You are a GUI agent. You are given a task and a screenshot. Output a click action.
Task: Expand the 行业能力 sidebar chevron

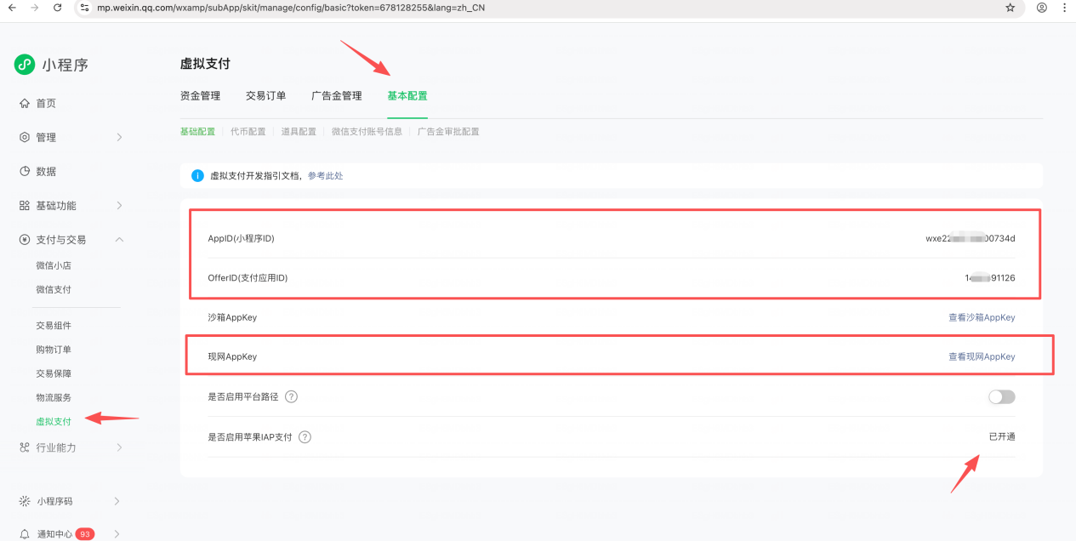[x=119, y=447]
